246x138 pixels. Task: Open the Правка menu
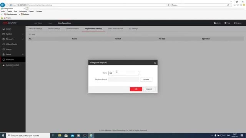[x=9, y=11]
